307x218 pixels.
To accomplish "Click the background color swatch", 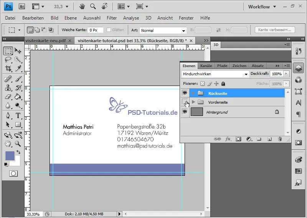I will (x=17, y=162).
